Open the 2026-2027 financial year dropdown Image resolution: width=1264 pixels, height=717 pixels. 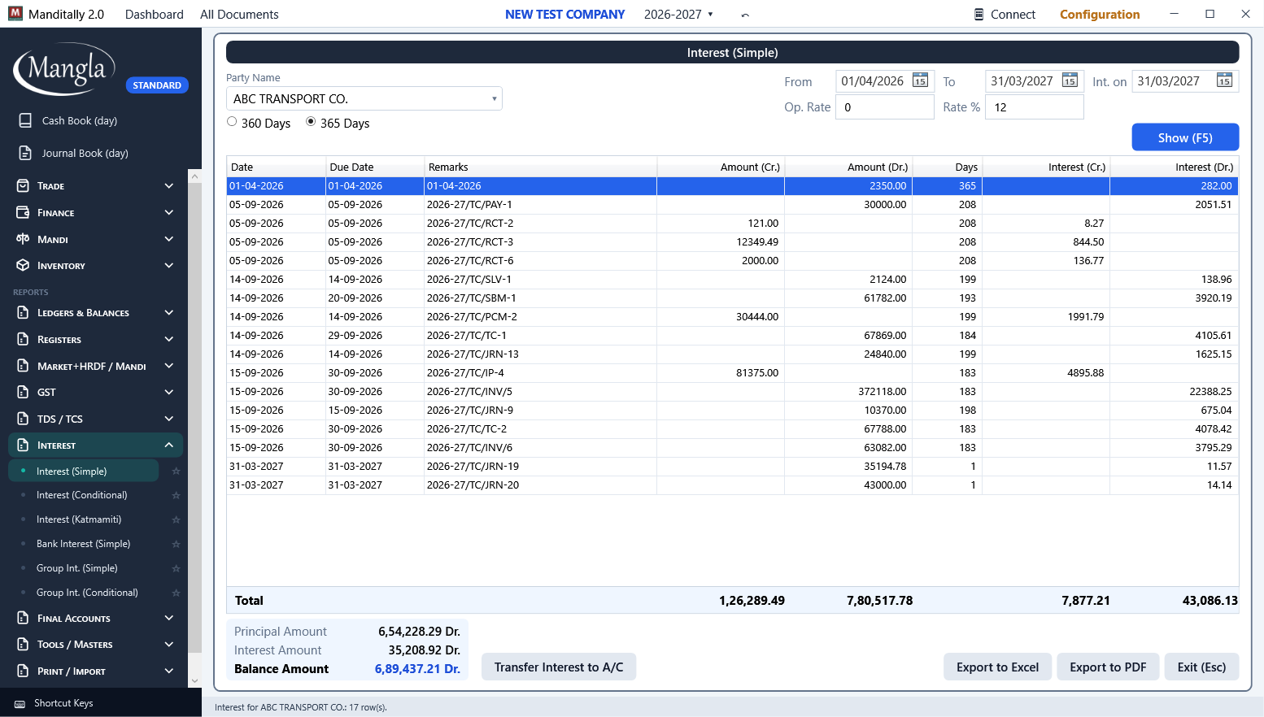tap(678, 15)
